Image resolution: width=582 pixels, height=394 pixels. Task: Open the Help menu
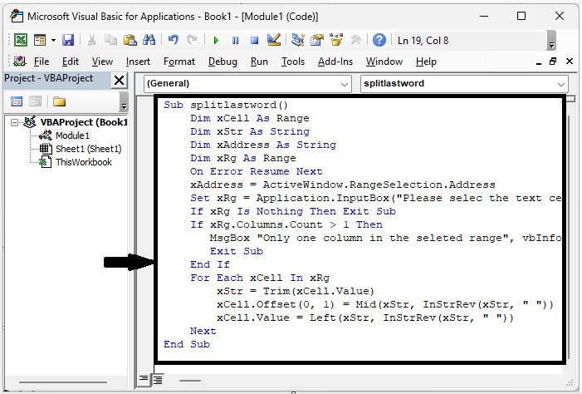pyautogui.click(x=426, y=62)
